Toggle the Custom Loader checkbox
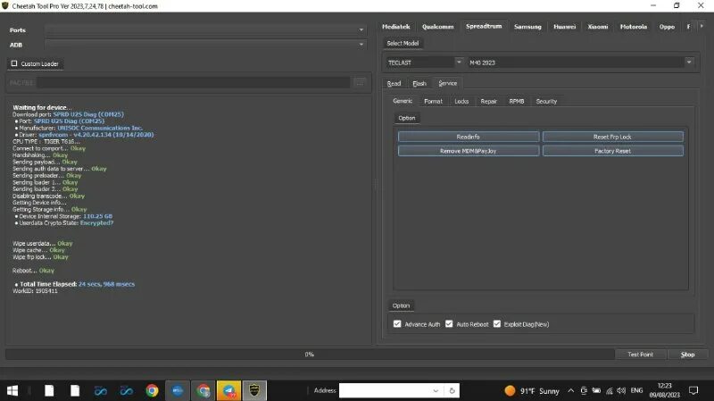 coord(14,63)
